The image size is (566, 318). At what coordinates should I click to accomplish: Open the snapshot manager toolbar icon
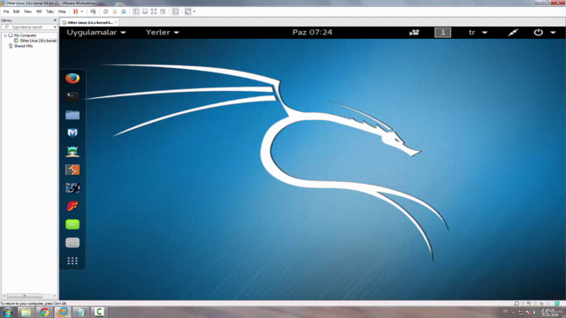(x=124, y=11)
